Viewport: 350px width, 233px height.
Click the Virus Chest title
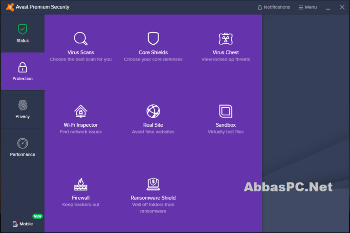[225, 52]
